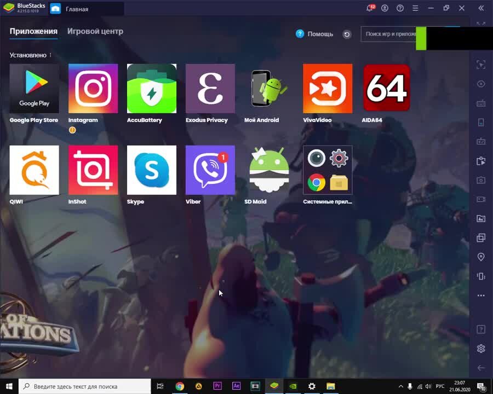This screenshot has height=394, width=493.
Task: Switch to Приложения tab
Action: [33, 31]
